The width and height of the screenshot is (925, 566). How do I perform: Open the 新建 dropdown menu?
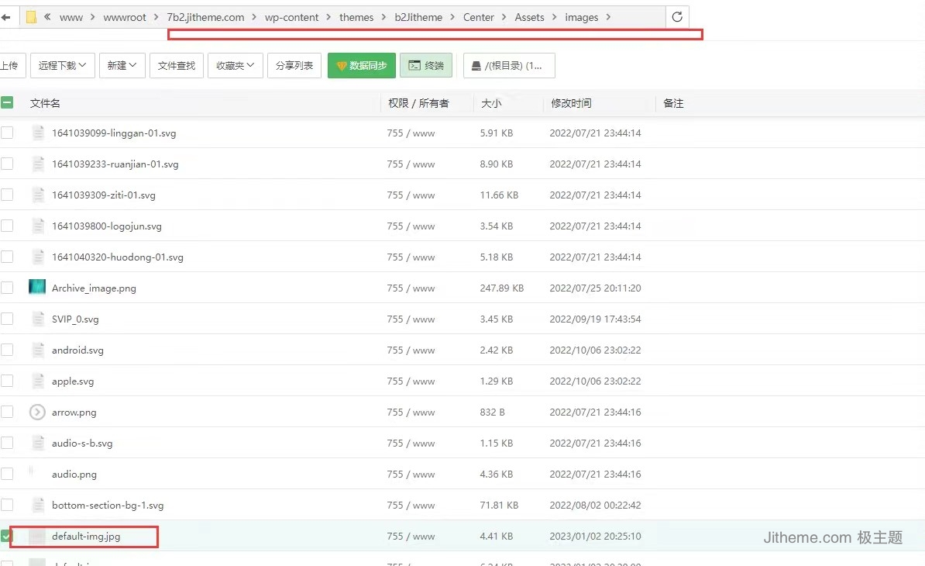click(122, 66)
